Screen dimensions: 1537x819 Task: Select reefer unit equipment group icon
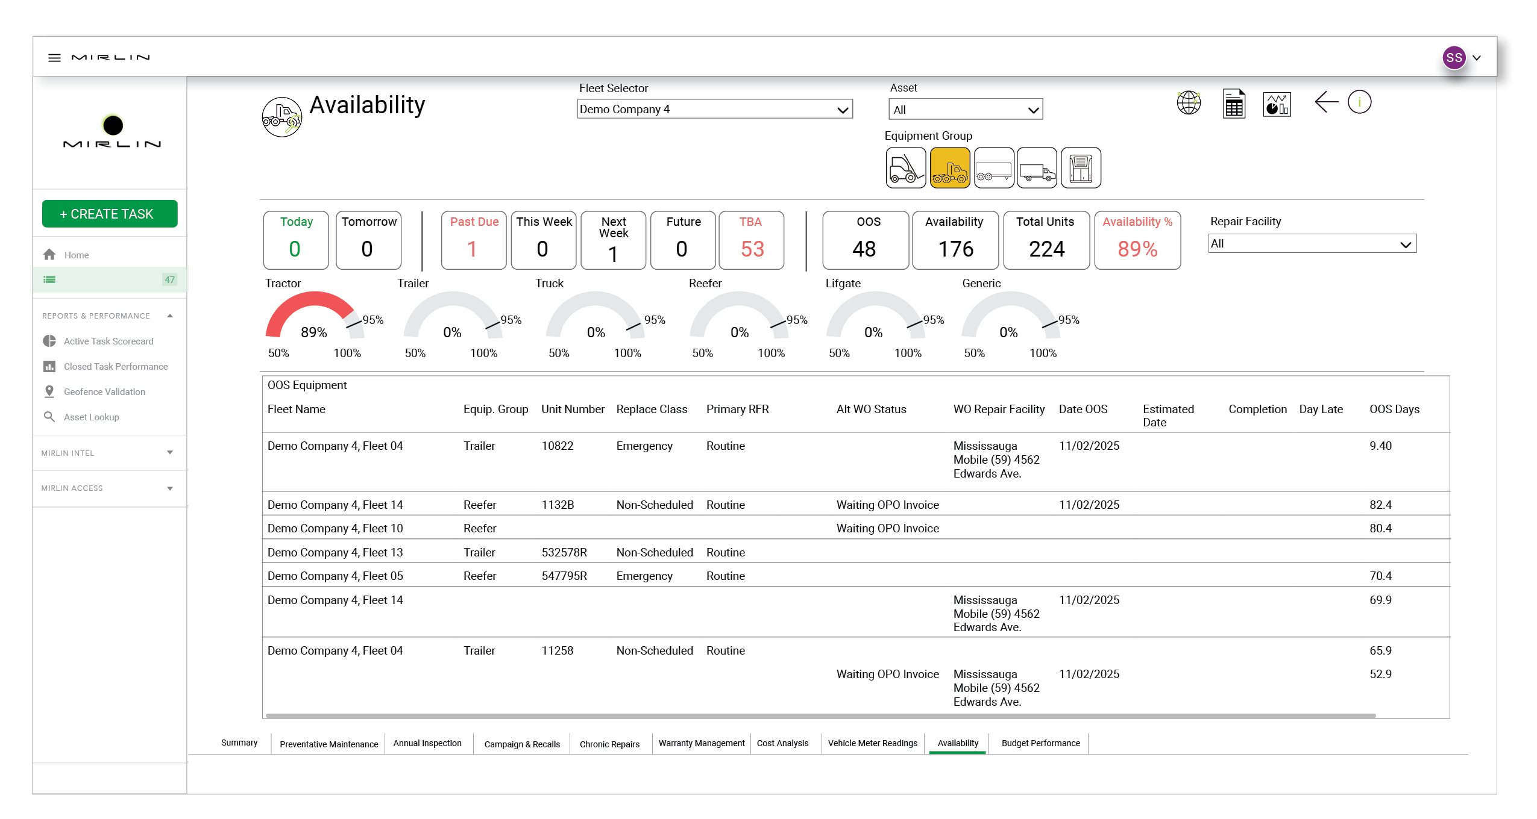tap(1081, 168)
